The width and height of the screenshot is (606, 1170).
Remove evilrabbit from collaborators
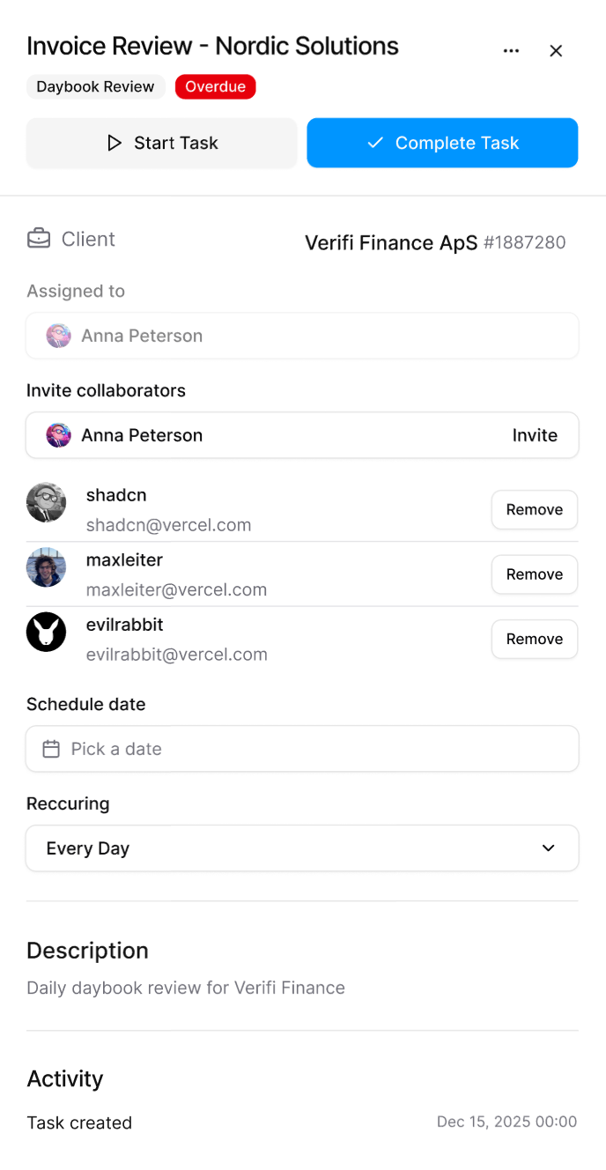point(534,639)
